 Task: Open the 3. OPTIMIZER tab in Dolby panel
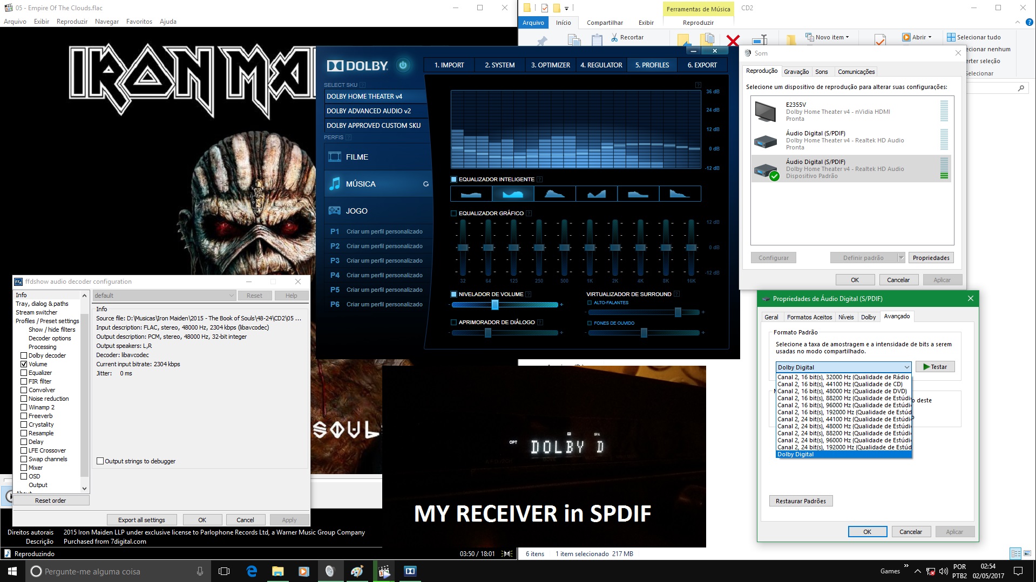pyautogui.click(x=550, y=65)
